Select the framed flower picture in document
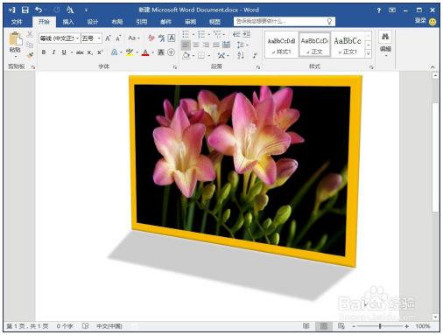This screenshot has width=443, height=335. [245, 171]
